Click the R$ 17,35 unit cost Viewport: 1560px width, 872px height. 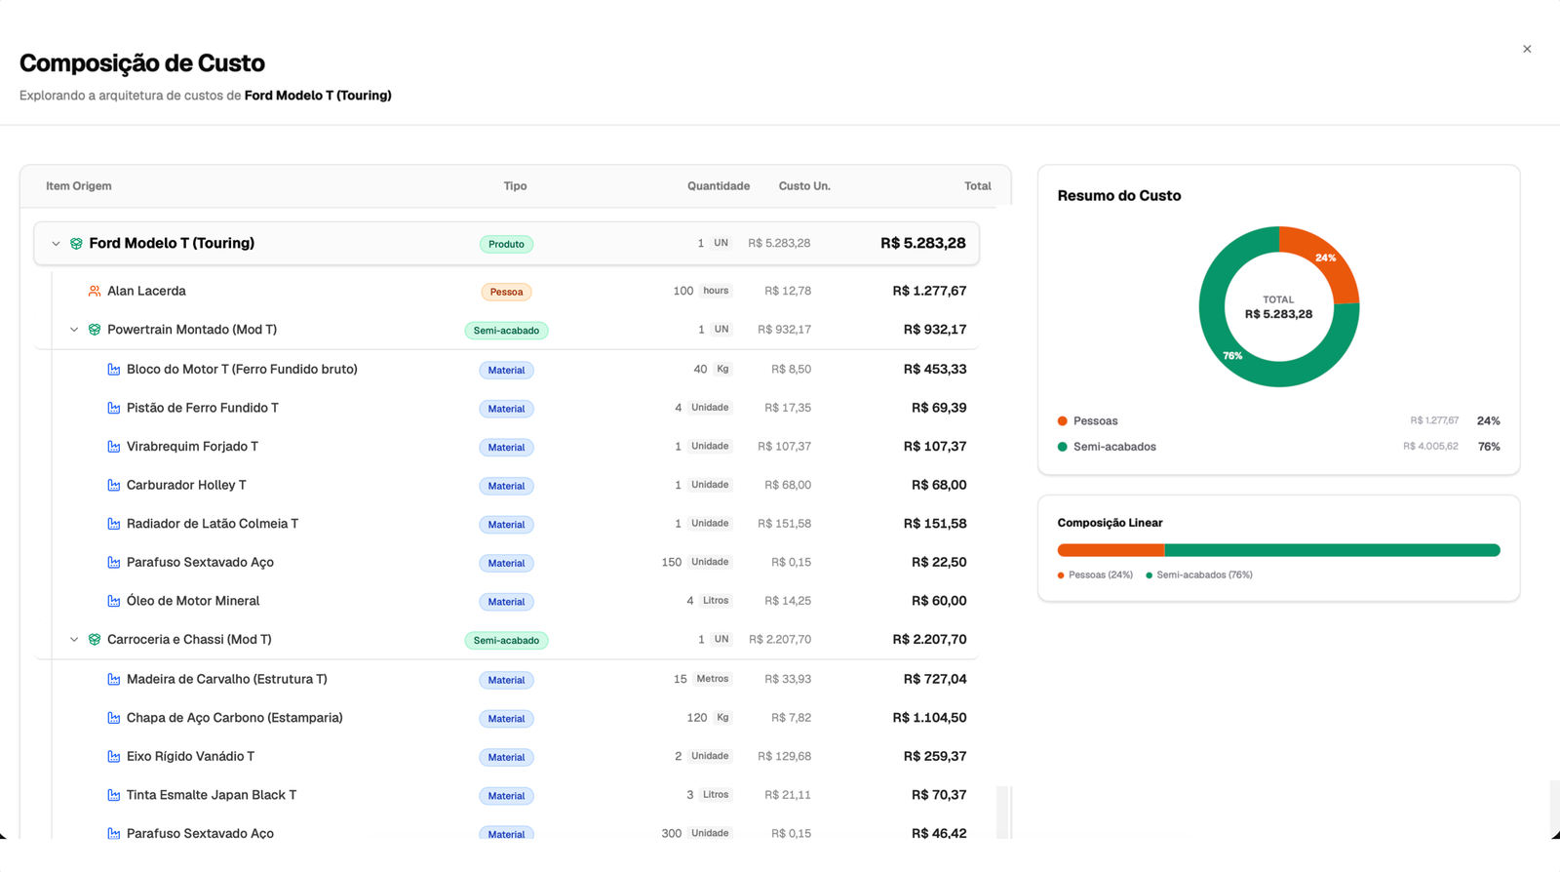[x=788, y=408]
